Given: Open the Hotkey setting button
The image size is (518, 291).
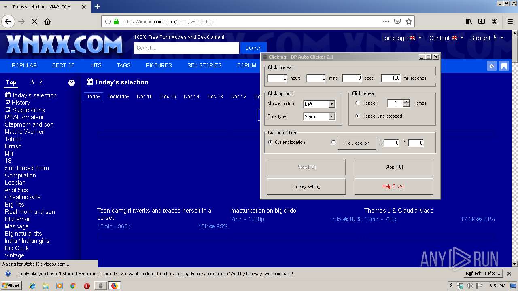Looking at the screenshot, I should point(306,186).
